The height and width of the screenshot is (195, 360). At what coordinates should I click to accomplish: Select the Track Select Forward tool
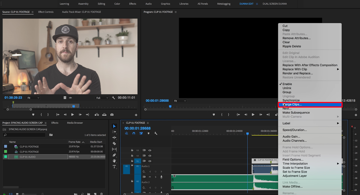coord(114,132)
